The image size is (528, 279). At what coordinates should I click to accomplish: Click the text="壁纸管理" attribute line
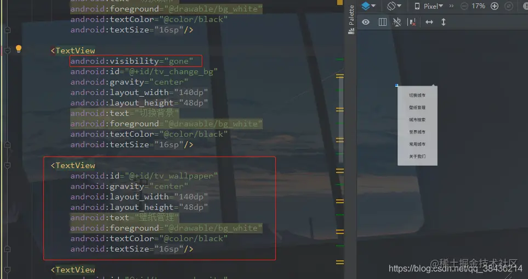point(124,217)
